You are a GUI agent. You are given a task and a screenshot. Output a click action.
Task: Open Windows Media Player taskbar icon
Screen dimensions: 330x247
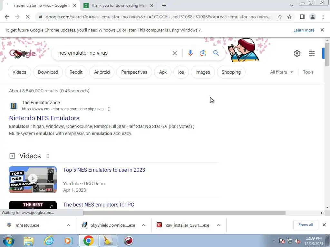[x=68, y=241]
